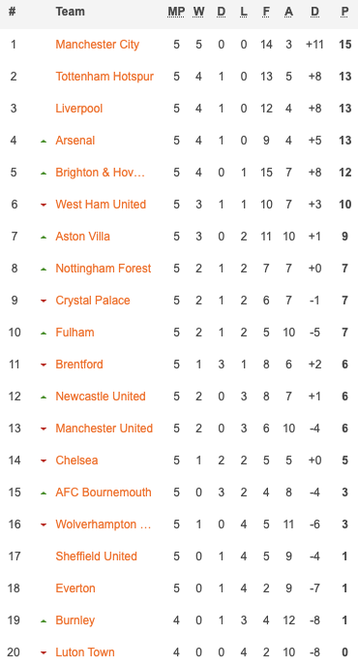358x667 pixels.
Task: Click the green up arrow beside Arsenal
Action: tap(44, 141)
